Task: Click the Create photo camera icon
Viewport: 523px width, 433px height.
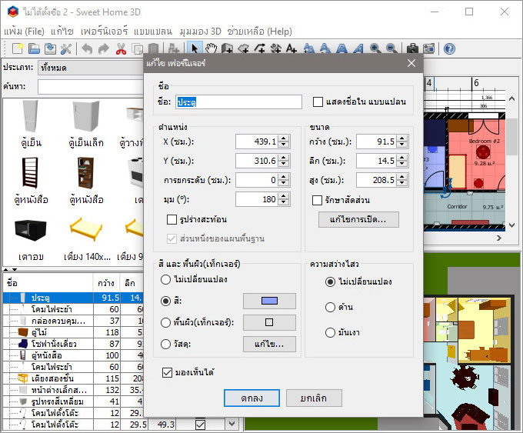Action: tap(412, 48)
